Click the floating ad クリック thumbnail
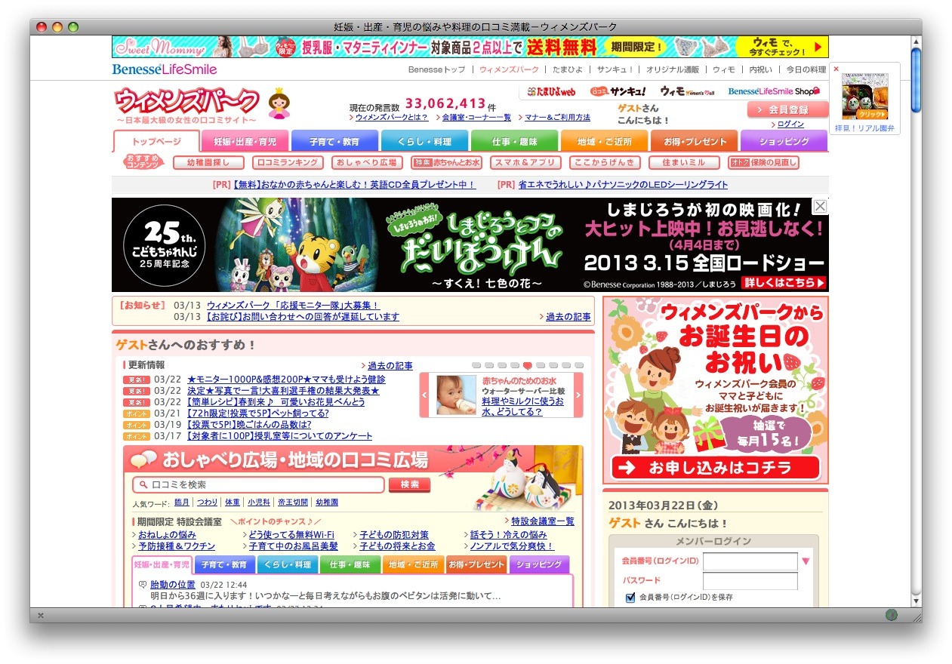The width and height of the screenshot is (952, 664). point(865,97)
